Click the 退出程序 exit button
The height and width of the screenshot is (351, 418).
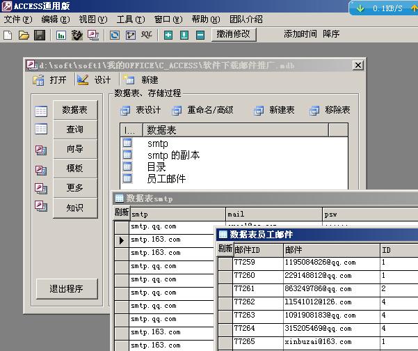tap(67, 289)
